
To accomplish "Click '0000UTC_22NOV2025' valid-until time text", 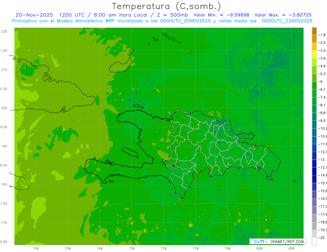I will 287,21.
